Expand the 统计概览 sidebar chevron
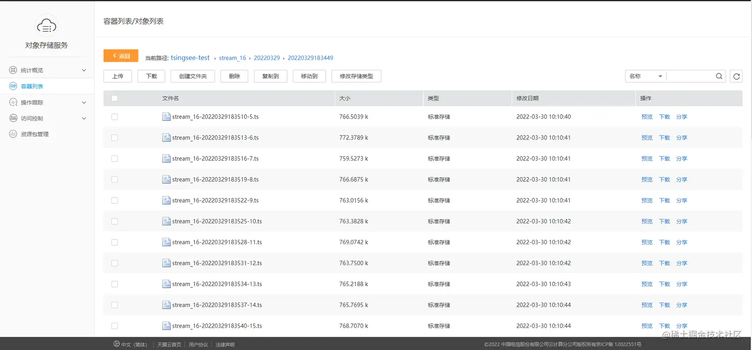752x350 pixels. 84,70
